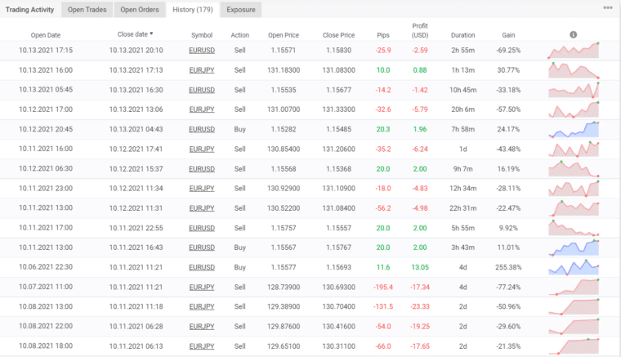The width and height of the screenshot is (621, 357).
Task: Open EURJPY link for trade closed 10.13.2021 17:13
Action: click(202, 70)
